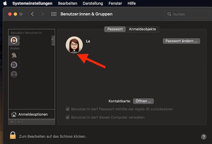Toggle Apple-ID password reset checkbox
This screenshot has height=144, width=212.
(68, 109)
